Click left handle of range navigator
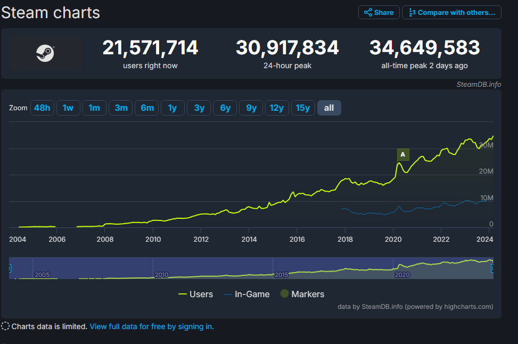The height and width of the screenshot is (344, 518). [x=10, y=268]
